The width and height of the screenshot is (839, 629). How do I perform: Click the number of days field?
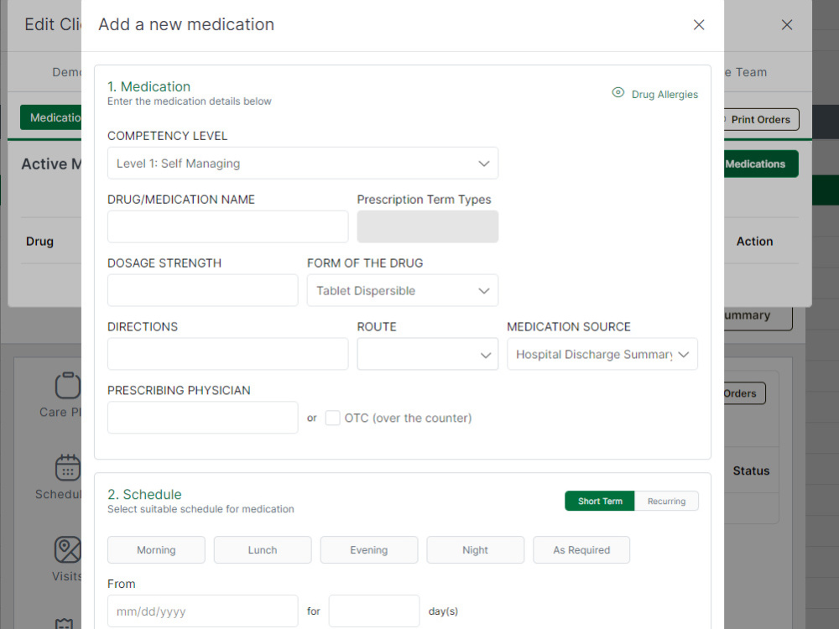[x=374, y=611]
